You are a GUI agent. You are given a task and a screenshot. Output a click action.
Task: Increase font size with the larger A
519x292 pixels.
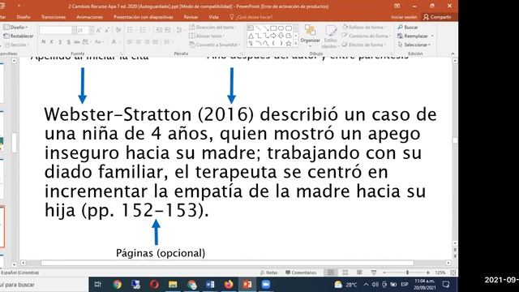coord(98,31)
